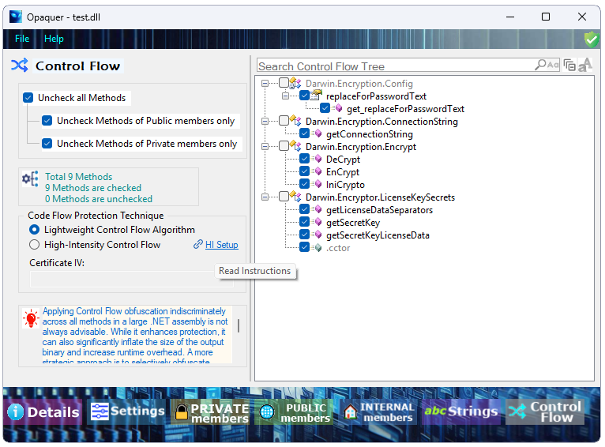The height and width of the screenshot is (447, 605).
Task: Collapse the Darwin.Encryption.Config tree node
Action: click(265, 83)
